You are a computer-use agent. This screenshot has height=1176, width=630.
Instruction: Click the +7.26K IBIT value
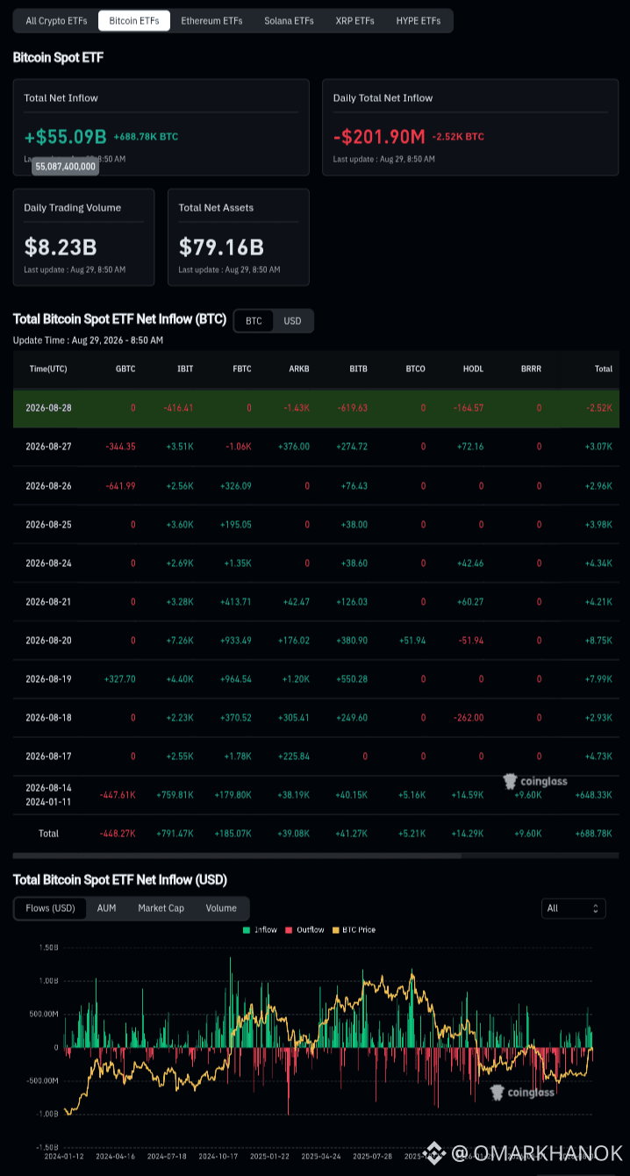point(179,640)
